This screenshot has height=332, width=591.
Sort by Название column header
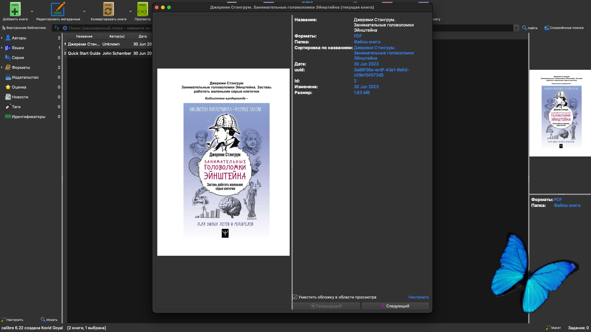pos(84,36)
